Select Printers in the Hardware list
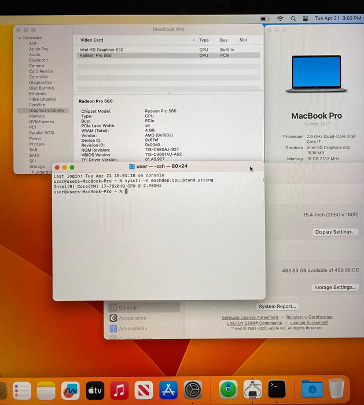The image size is (364, 405). (x=36, y=144)
